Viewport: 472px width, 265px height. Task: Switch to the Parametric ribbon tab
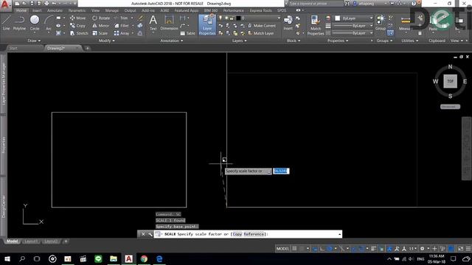click(77, 10)
